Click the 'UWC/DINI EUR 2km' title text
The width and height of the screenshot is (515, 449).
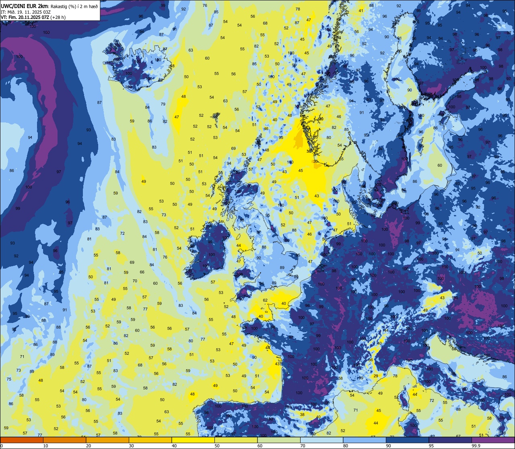25,6
